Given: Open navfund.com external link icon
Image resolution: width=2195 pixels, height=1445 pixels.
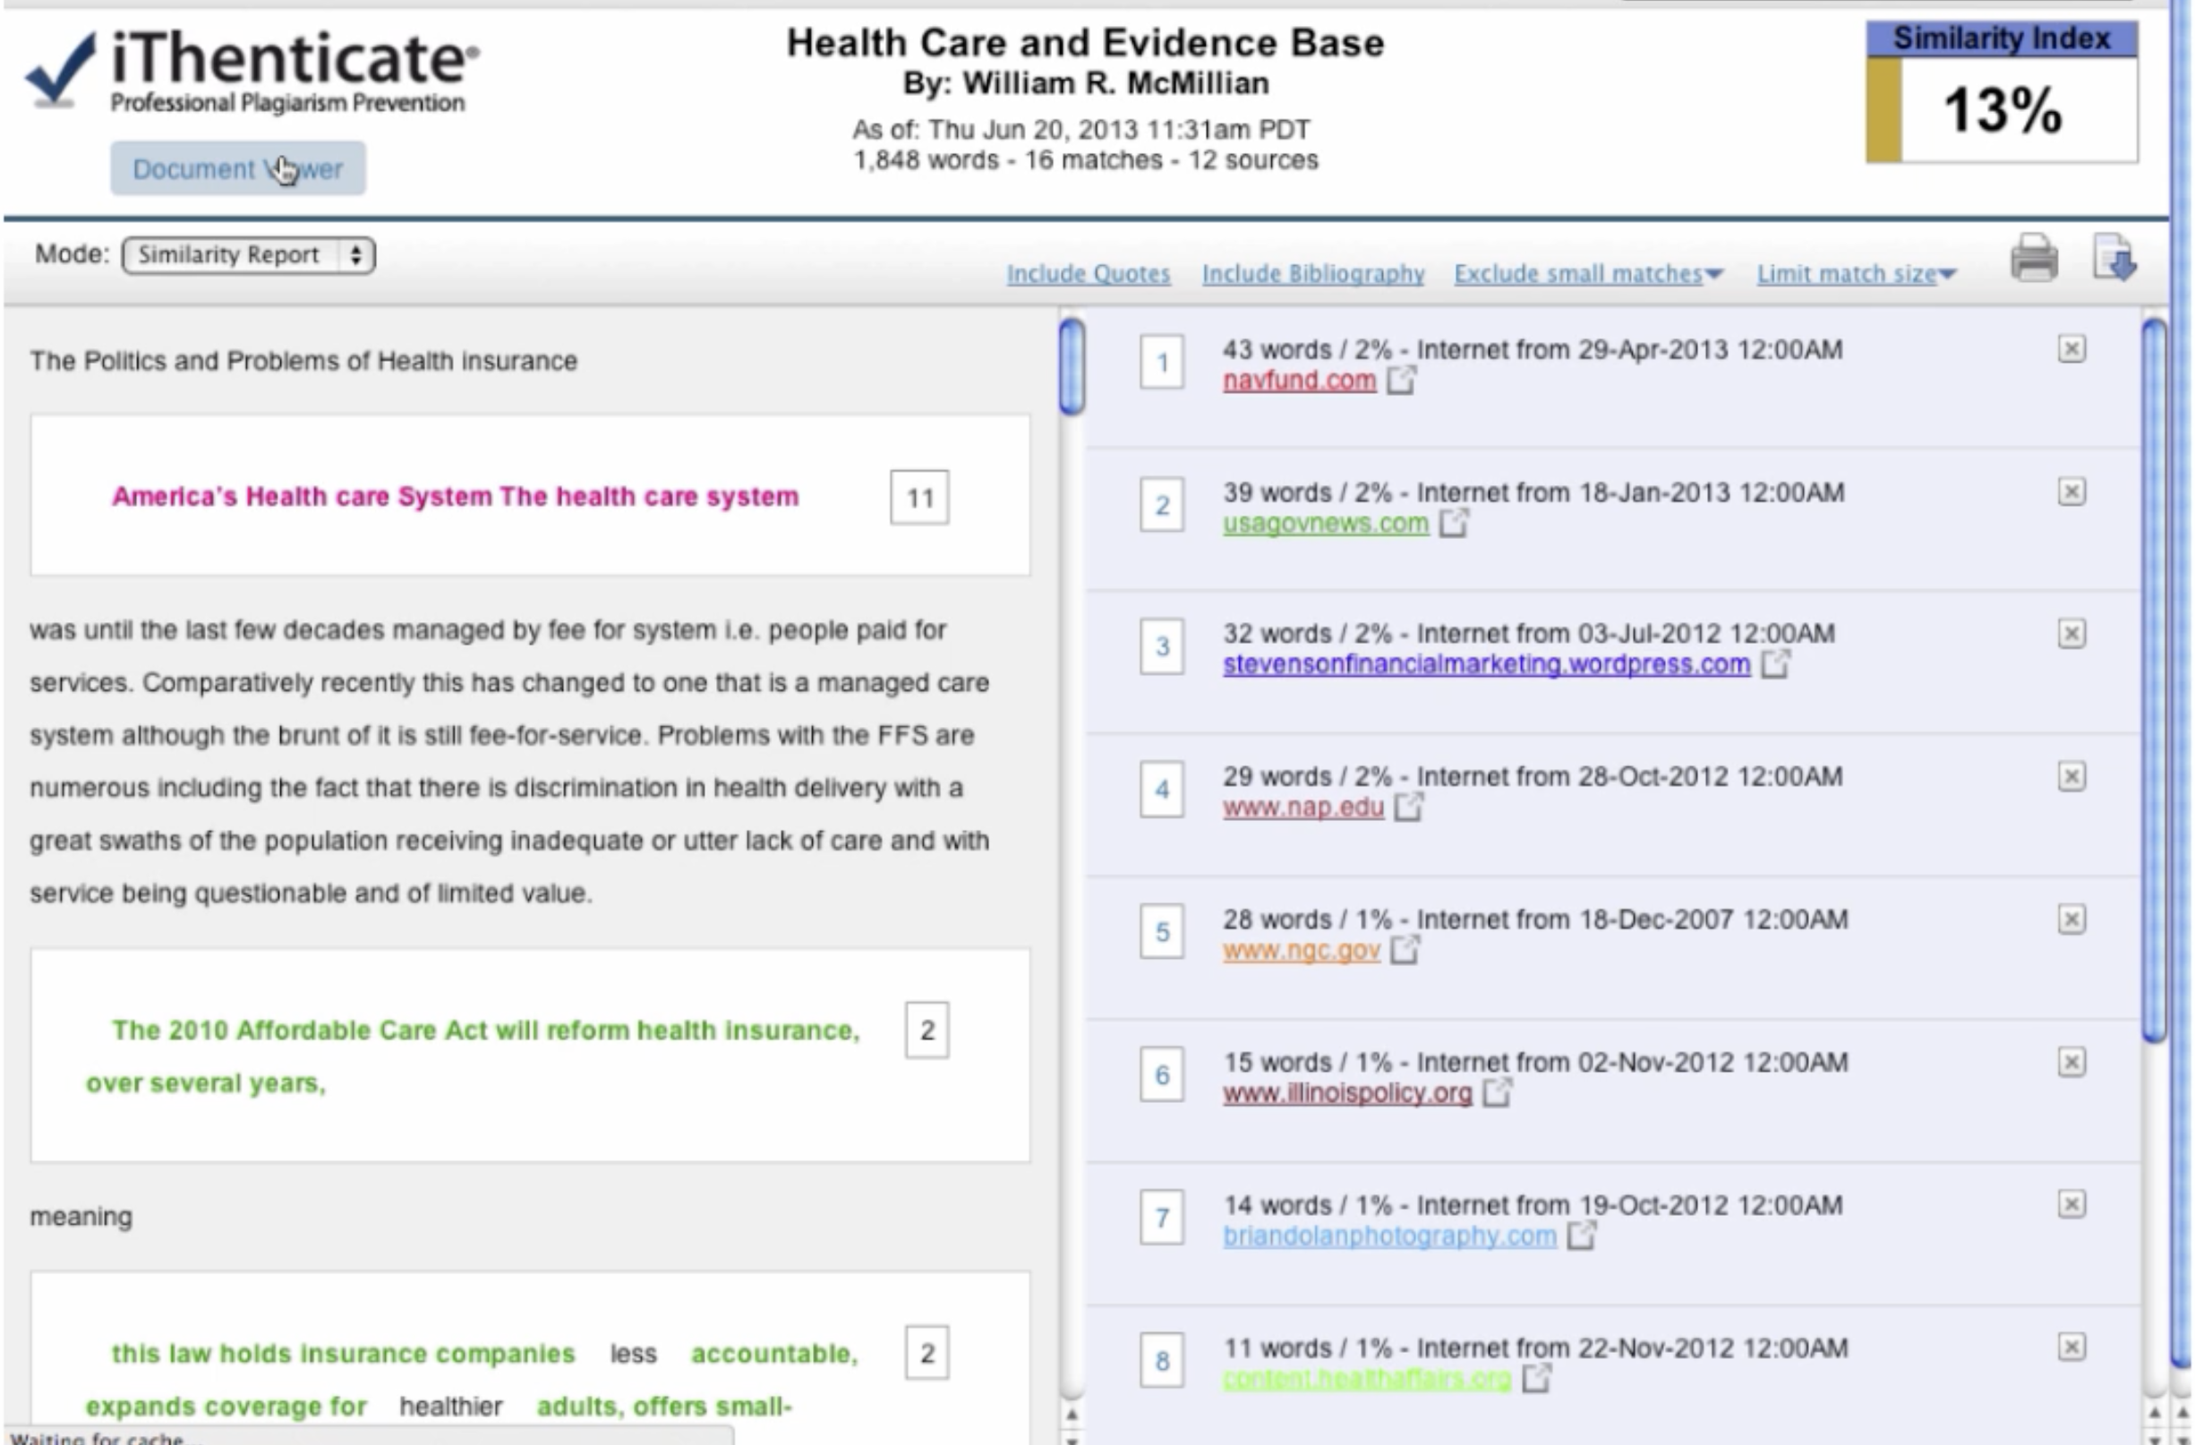Looking at the screenshot, I should 1401,380.
